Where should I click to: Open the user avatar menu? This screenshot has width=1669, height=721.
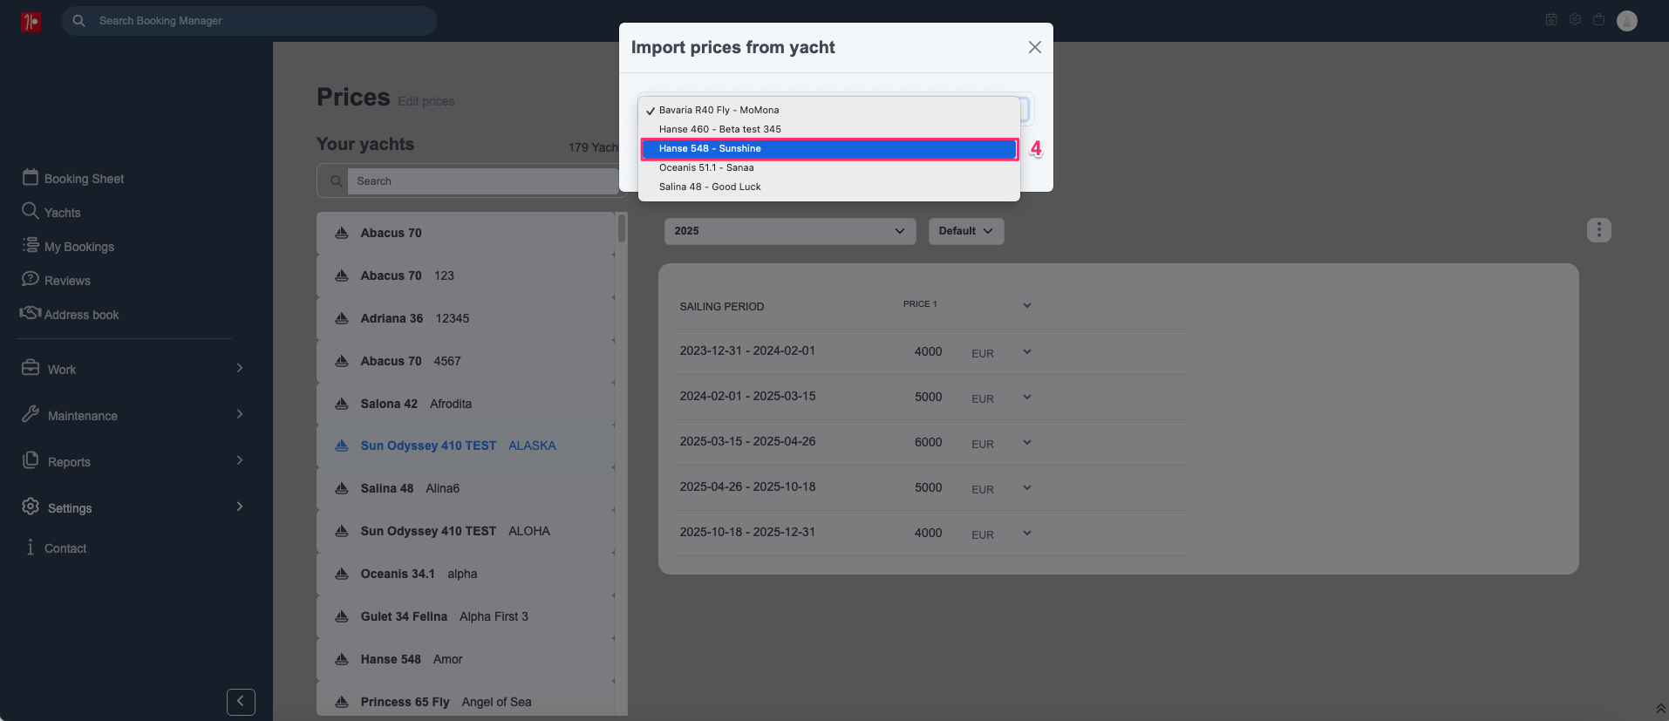(1626, 21)
